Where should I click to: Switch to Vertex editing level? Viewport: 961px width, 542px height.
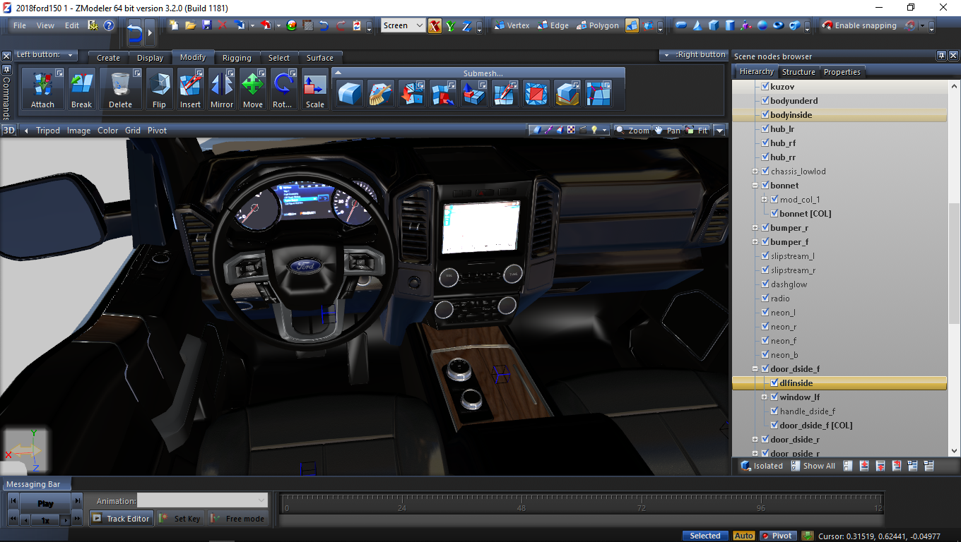click(x=511, y=25)
